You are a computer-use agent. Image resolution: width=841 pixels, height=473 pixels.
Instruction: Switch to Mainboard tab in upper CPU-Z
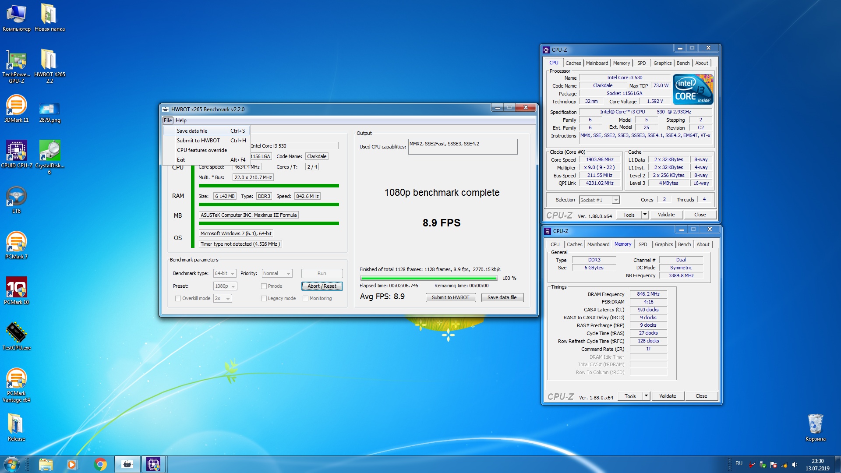[597, 63]
